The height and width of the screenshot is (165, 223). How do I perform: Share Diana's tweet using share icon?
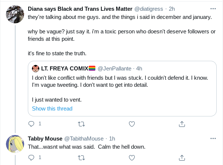point(182,124)
